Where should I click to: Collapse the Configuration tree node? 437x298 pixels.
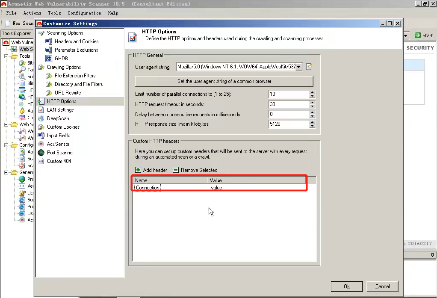6,145
